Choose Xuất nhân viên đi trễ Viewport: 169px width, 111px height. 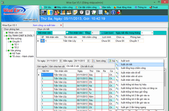[139, 73]
